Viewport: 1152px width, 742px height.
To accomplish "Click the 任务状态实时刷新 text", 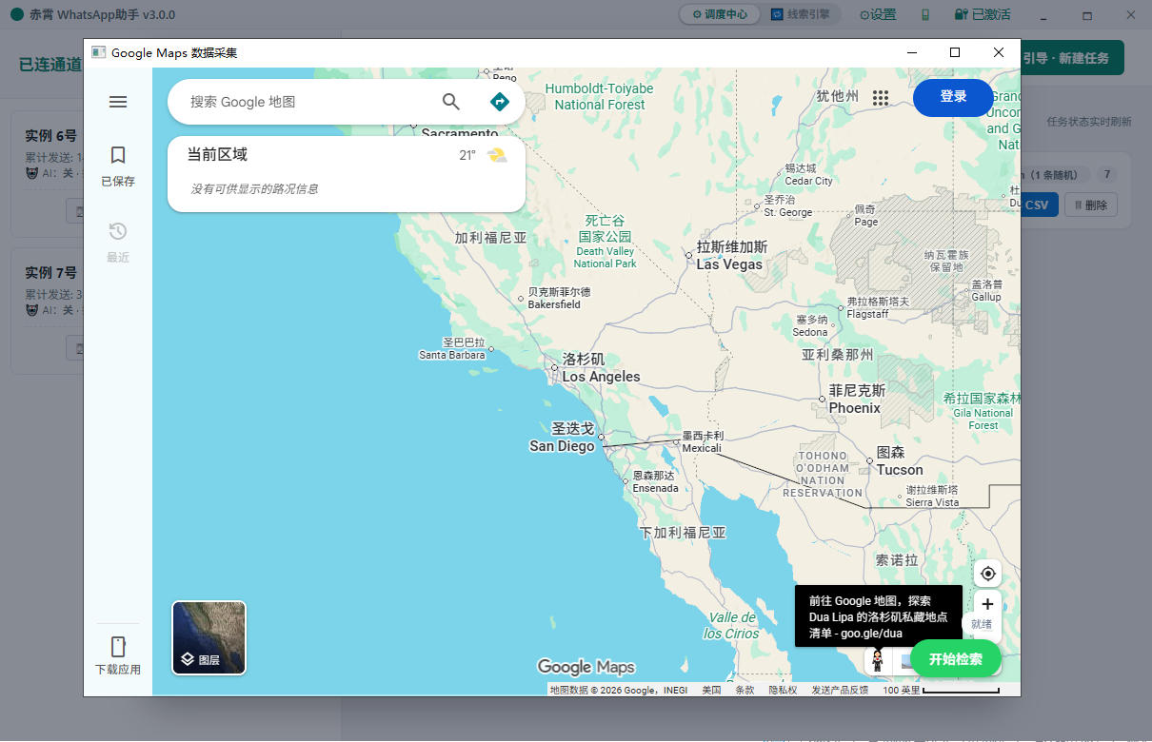I will pos(1089,122).
